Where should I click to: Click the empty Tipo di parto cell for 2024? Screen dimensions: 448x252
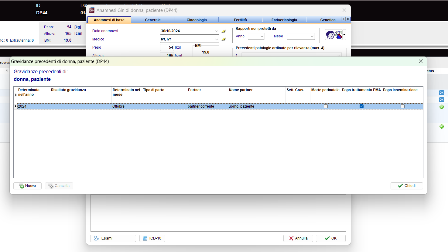[164, 106]
